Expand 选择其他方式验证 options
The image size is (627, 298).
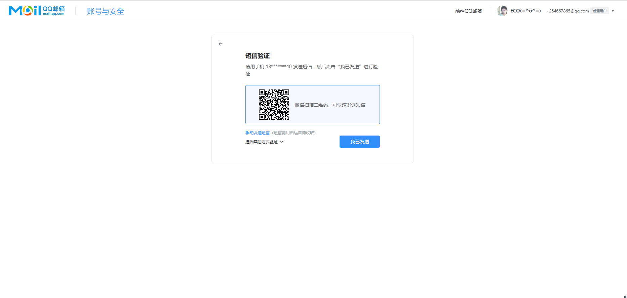(262, 142)
